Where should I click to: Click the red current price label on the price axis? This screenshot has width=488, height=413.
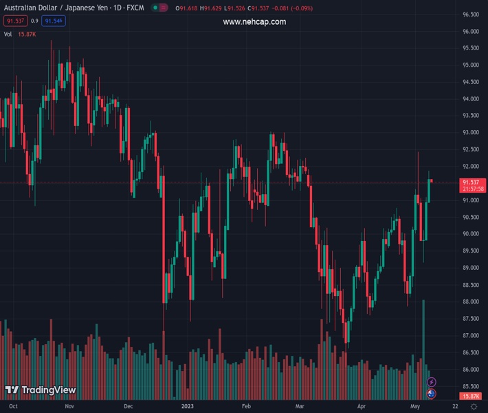[x=474, y=182]
